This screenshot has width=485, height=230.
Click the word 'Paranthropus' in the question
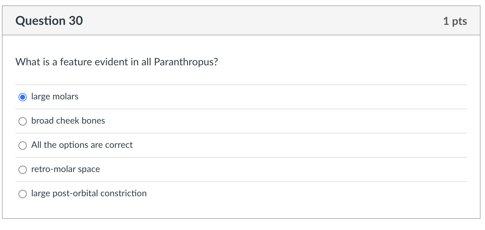pos(186,62)
